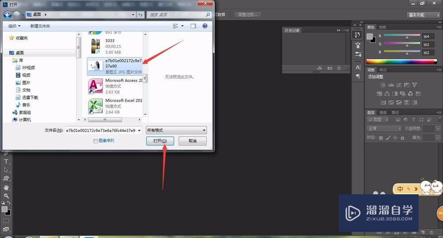Open Paragraph panel icon in dock
443x238 pixels.
pyautogui.click(x=358, y=76)
